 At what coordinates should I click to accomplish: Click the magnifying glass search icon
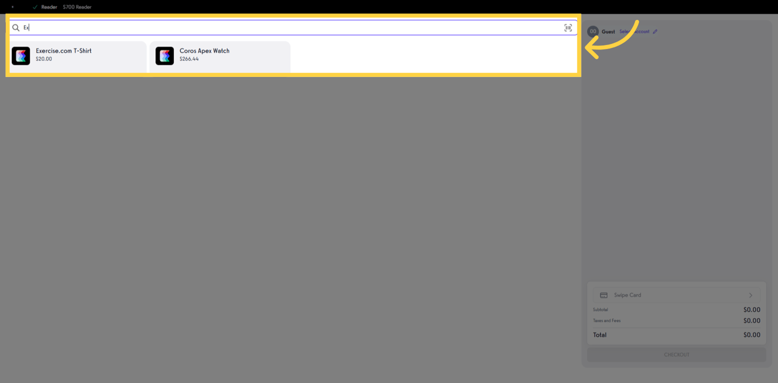point(15,27)
